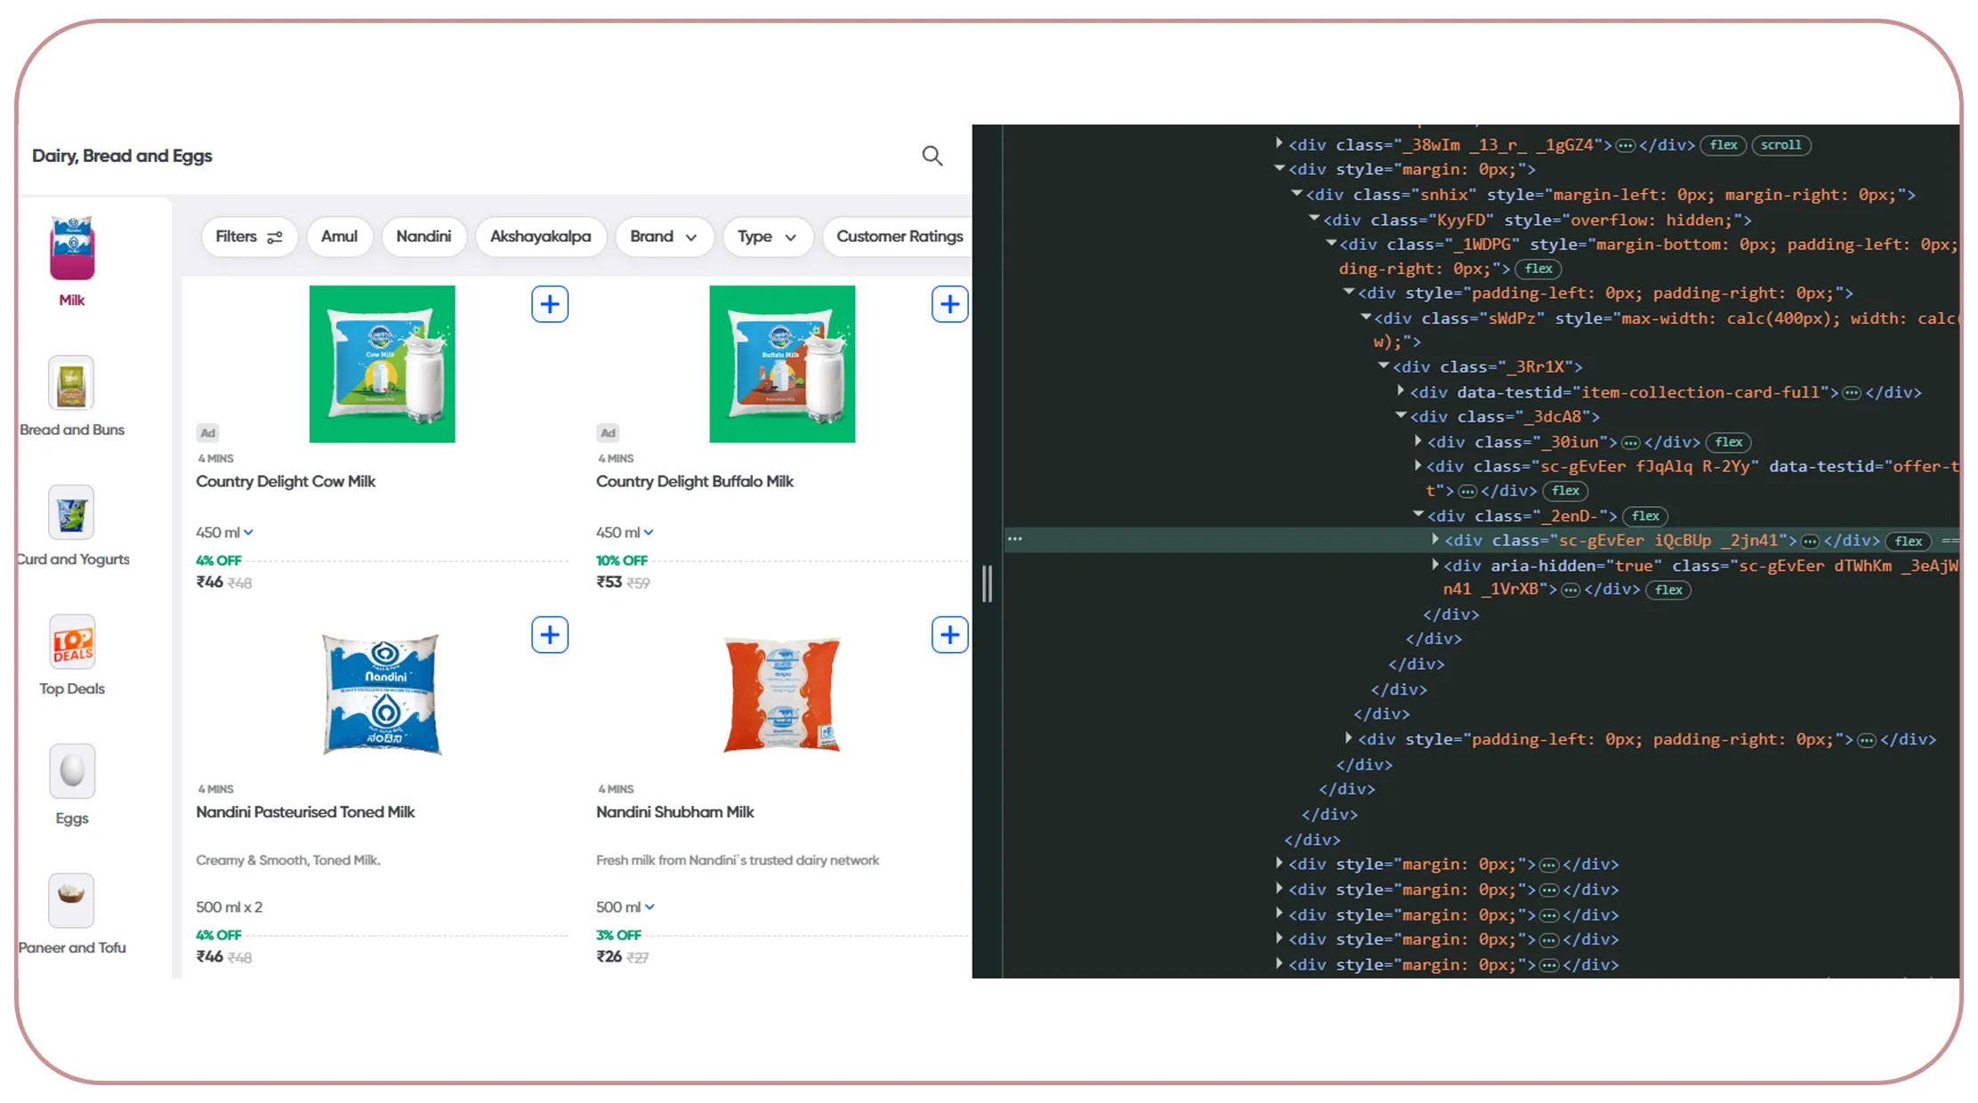The height and width of the screenshot is (1103, 1978).
Task: Add Nandini Shubham Milk with plus
Action: click(x=949, y=635)
